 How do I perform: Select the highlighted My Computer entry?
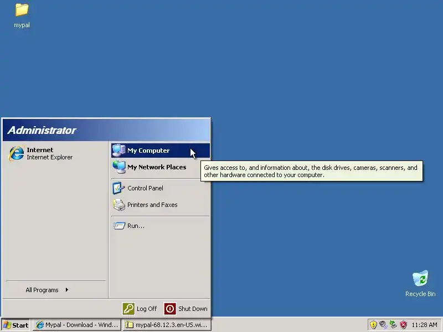tap(161, 150)
